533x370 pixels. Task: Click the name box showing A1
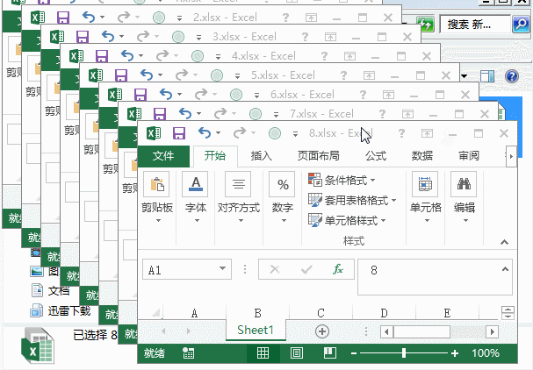click(x=180, y=269)
